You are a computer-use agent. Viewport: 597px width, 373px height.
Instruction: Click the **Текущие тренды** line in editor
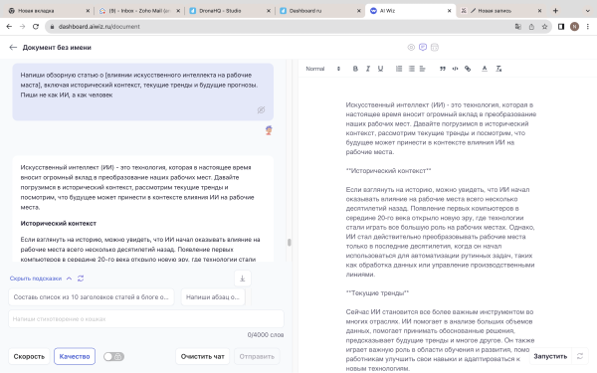377,293
